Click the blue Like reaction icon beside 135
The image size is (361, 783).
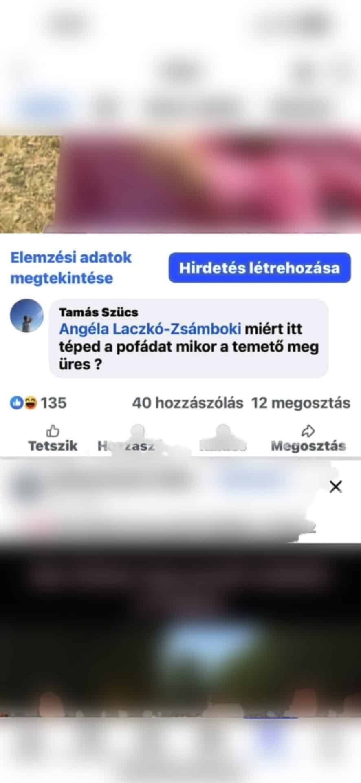coord(16,403)
